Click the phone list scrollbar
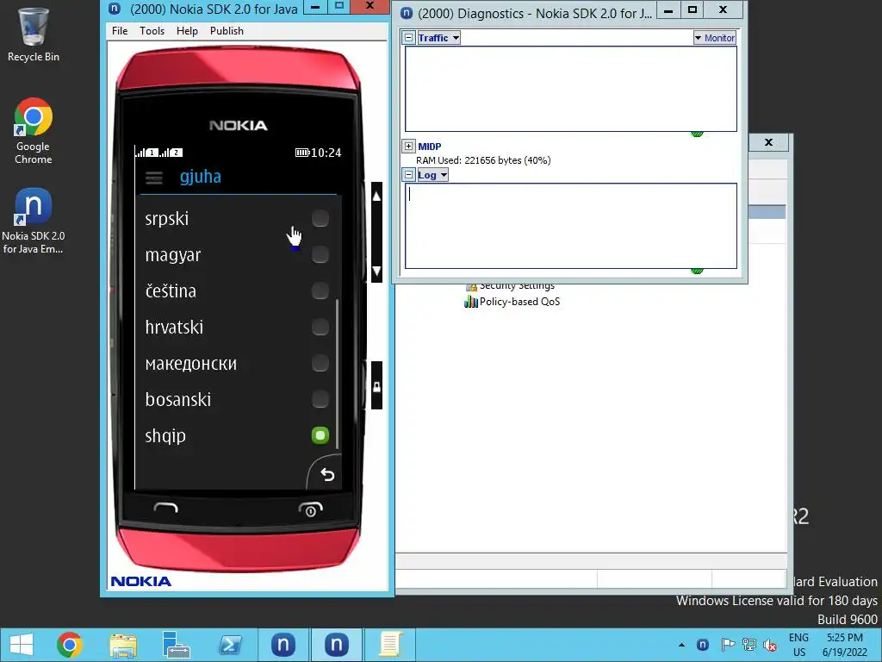This screenshot has height=662, width=882. point(338,374)
